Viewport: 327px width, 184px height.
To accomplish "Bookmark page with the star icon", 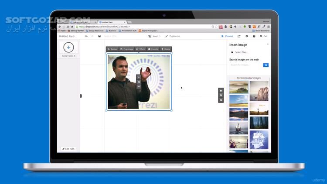I will click(x=216, y=27).
